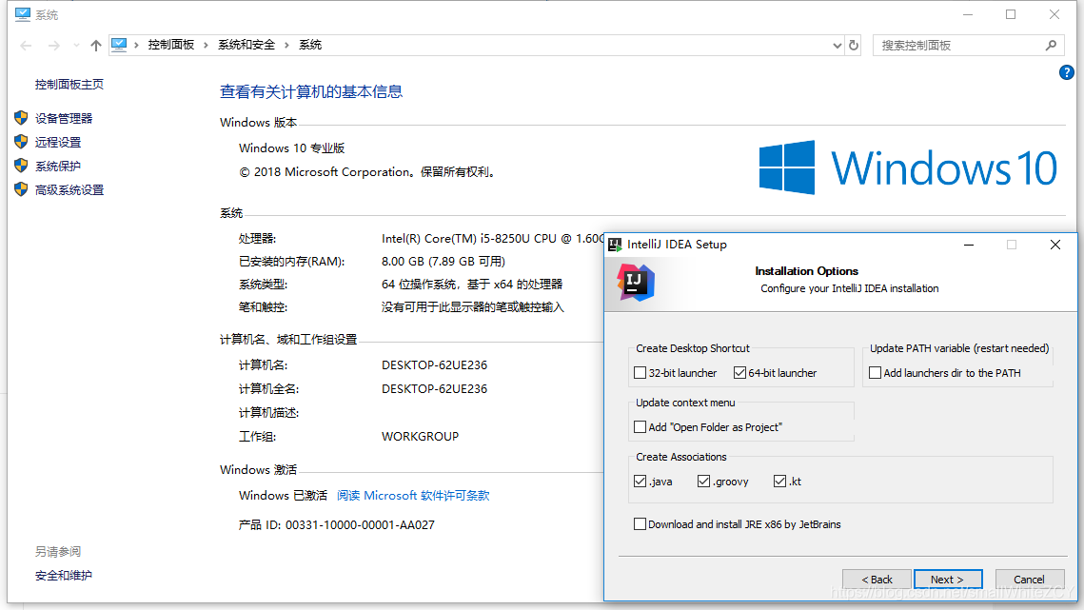Click IntelliJ IDEA Setup title bar icon
Screen dimensions: 1084x610
tap(615, 245)
